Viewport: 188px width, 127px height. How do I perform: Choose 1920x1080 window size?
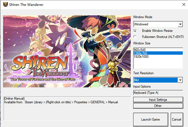(158, 57)
